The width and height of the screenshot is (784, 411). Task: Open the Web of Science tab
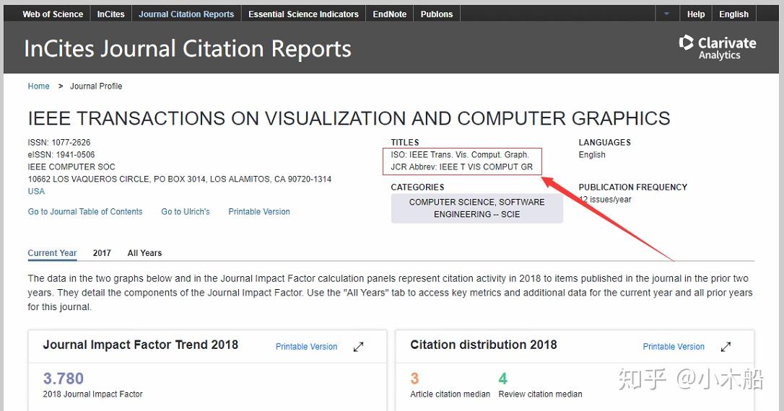(x=53, y=14)
